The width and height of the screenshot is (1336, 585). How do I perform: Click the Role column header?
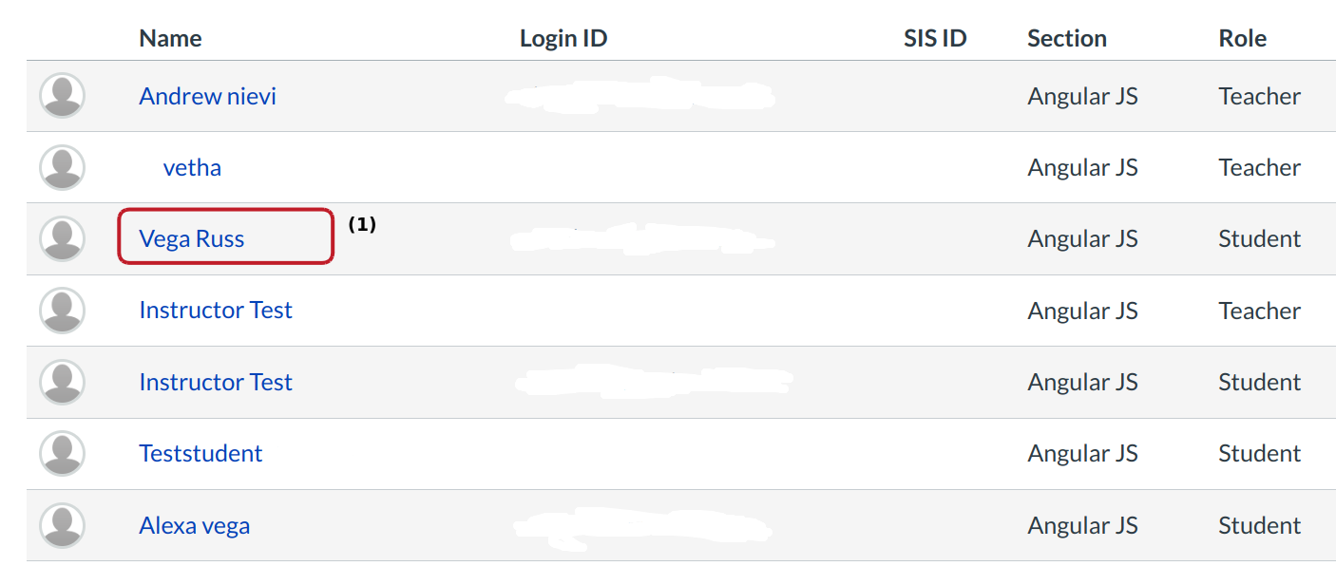tap(1242, 39)
